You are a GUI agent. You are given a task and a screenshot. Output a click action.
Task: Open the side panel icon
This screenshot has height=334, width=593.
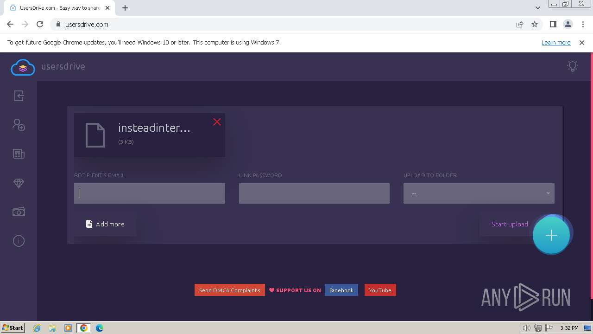[553, 24]
